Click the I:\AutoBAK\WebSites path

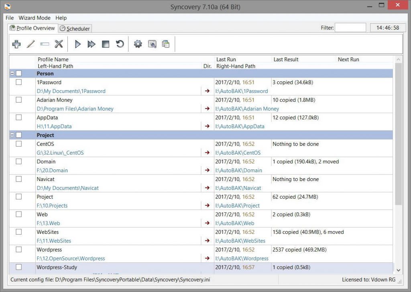point(240,241)
